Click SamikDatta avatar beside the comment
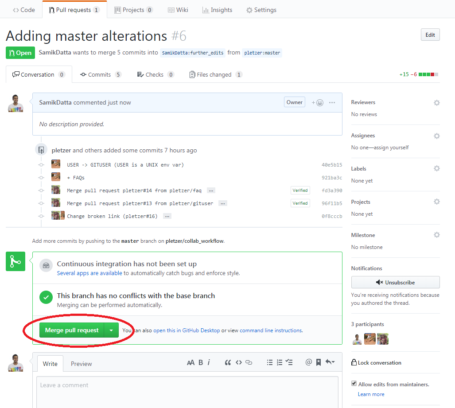Viewport: 455px width, 408px height. click(16, 103)
